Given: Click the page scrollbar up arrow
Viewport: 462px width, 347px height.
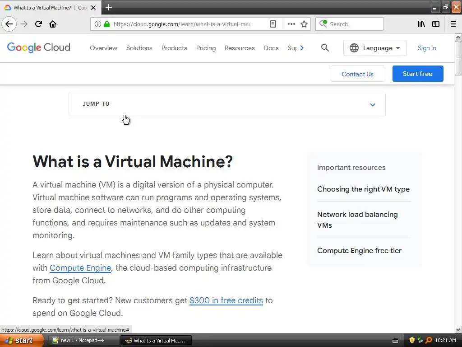Looking at the screenshot, I should pos(458,37).
